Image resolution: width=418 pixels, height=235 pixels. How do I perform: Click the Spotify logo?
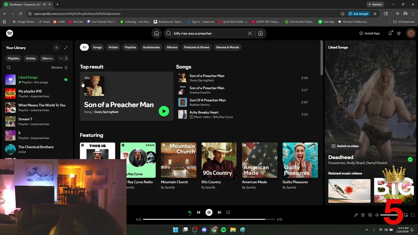9,33
